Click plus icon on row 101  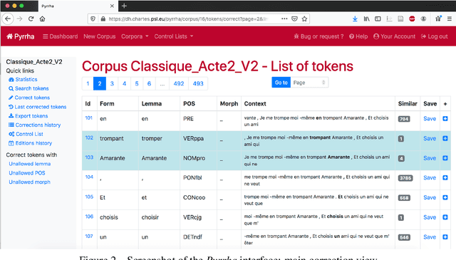pyautogui.click(x=445, y=119)
